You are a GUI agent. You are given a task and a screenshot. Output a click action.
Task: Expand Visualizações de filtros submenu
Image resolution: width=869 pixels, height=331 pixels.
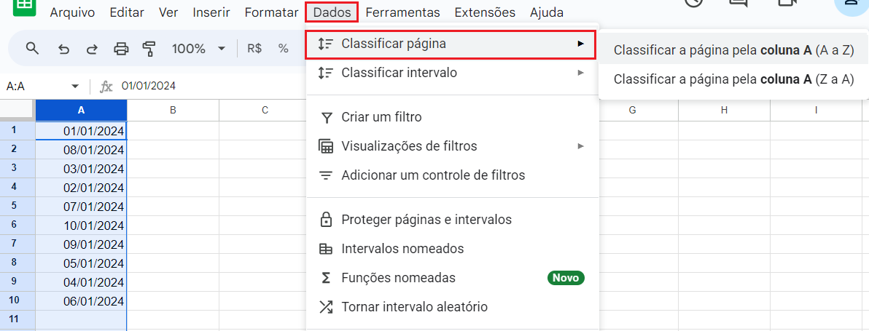(452, 146)
